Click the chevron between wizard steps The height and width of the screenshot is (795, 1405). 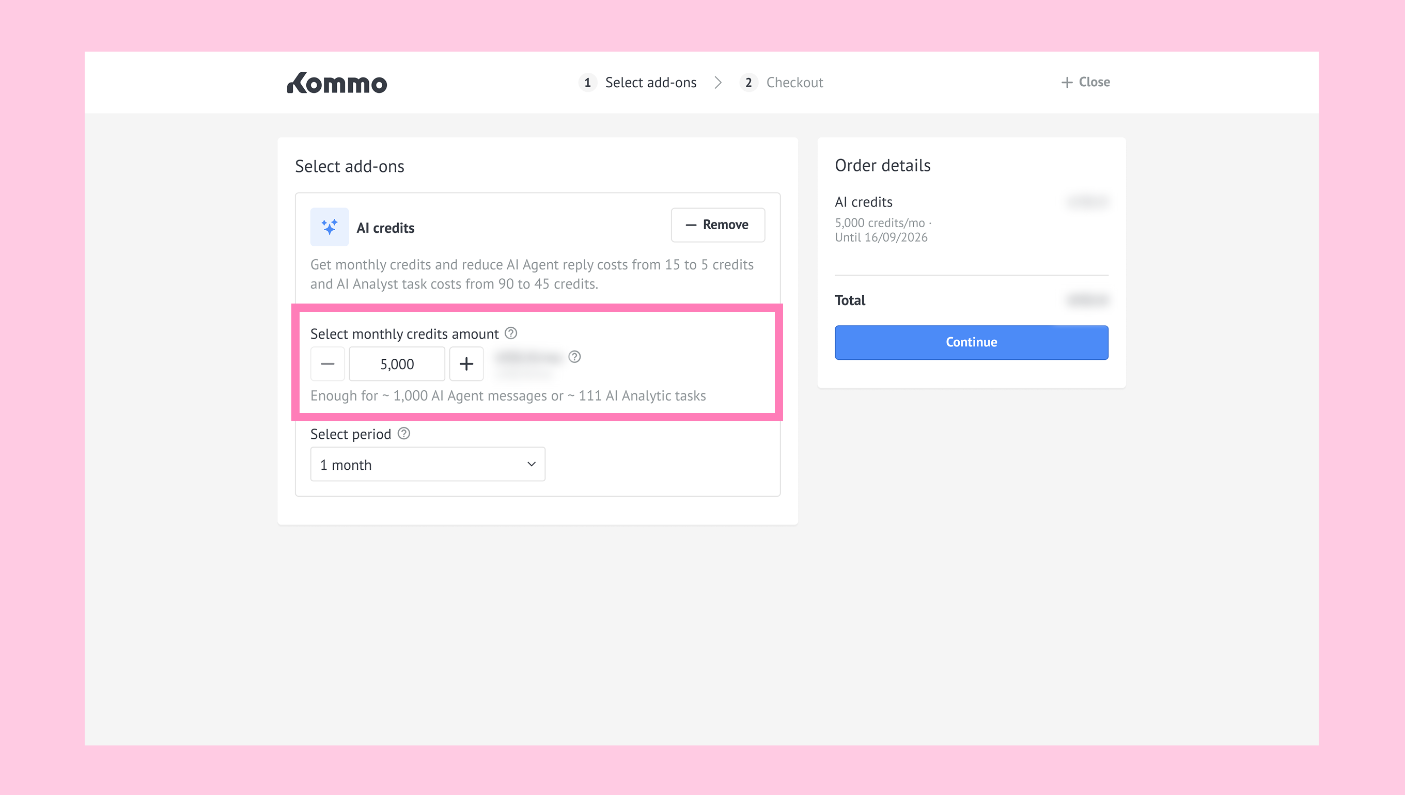click(x=719, y=83)
